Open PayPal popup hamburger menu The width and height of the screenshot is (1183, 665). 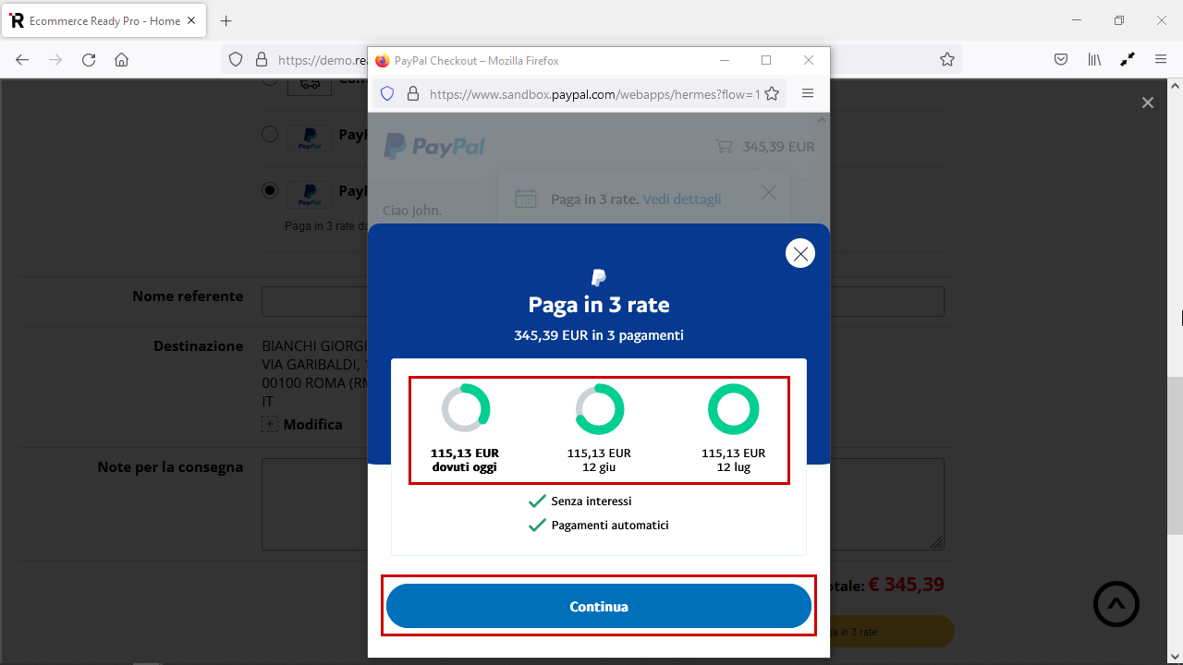[808, 93]
